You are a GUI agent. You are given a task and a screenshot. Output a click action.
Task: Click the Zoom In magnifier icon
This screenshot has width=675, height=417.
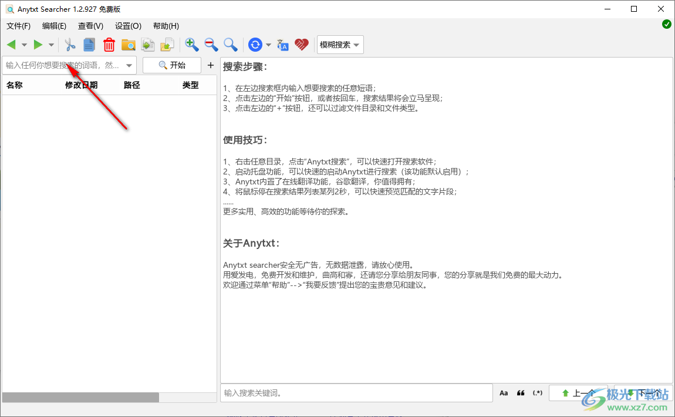pyautogui.click(x=191, y=45)
